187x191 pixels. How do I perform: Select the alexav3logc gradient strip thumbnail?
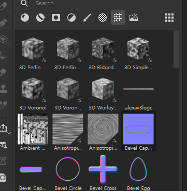[138, 89]
